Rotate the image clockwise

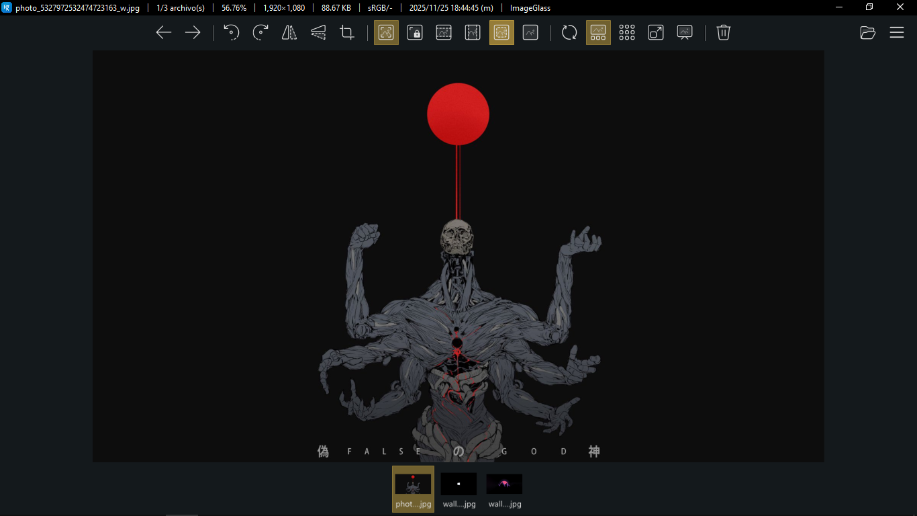(x=260, y=32)
